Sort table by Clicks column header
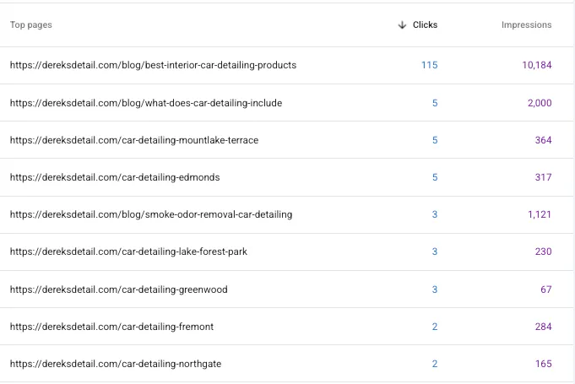The width and height of the screenshot is (575, 384). pos(425,25)
